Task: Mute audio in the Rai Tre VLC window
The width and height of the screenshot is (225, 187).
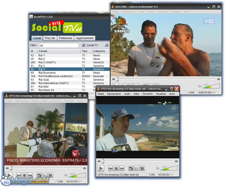Action: (157, 168)
